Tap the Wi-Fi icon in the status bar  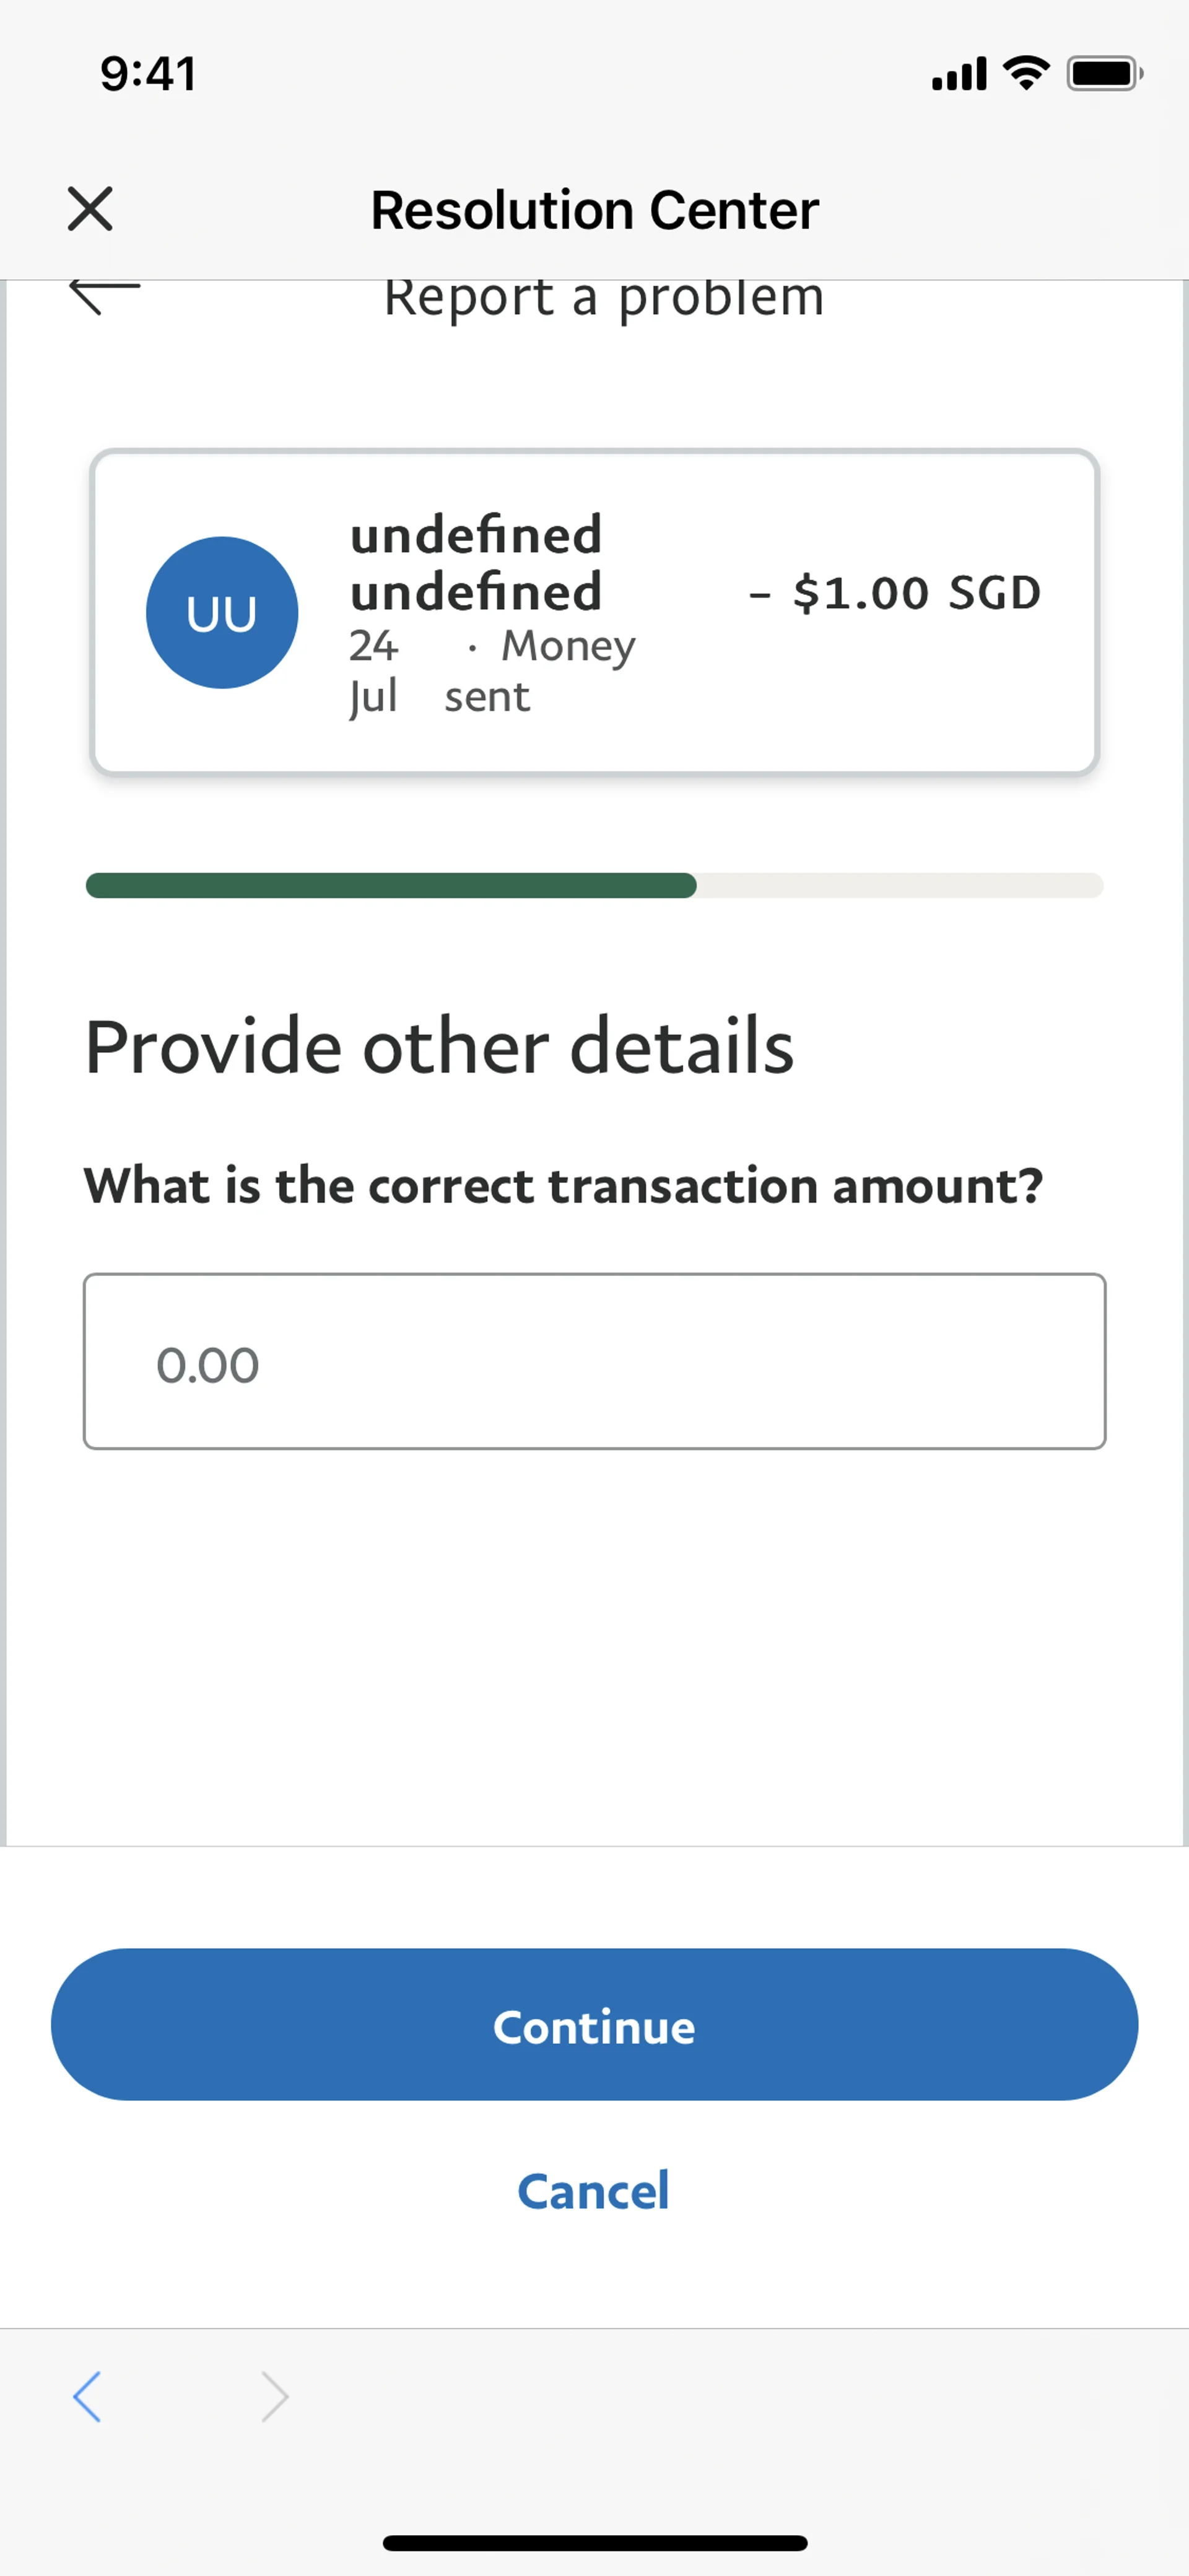1026,73
